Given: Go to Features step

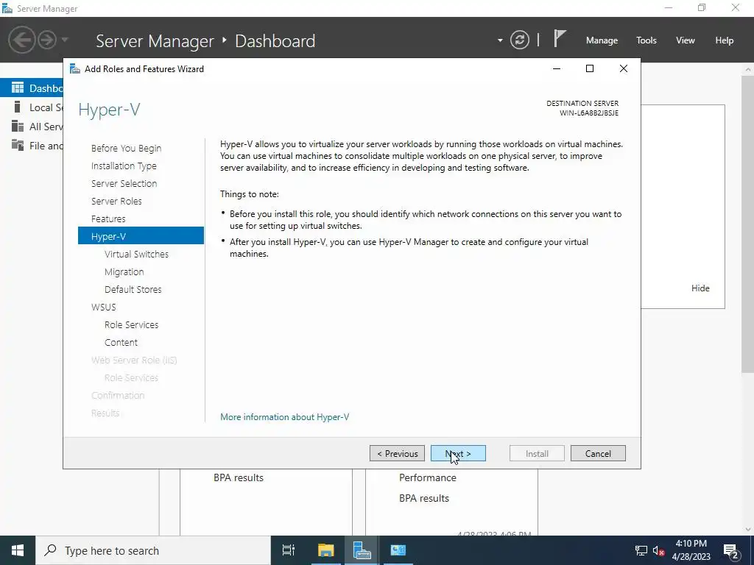Looking at the screenshot, I should click(x=108, y=218).
